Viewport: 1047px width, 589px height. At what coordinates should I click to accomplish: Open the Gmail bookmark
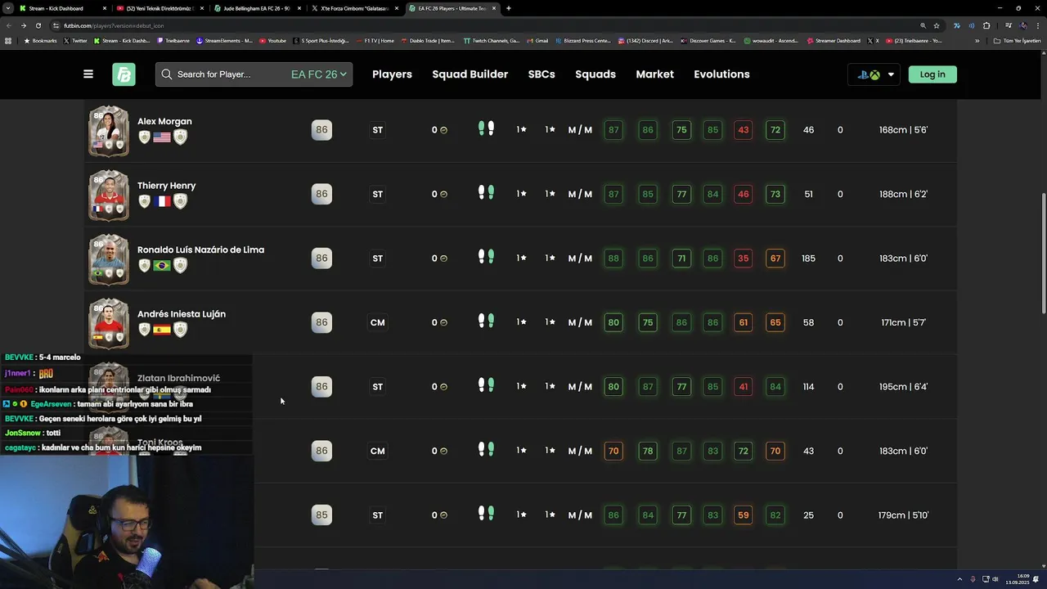click(537, 40)
